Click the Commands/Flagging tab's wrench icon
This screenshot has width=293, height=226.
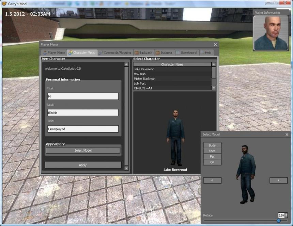click(101, 53)
